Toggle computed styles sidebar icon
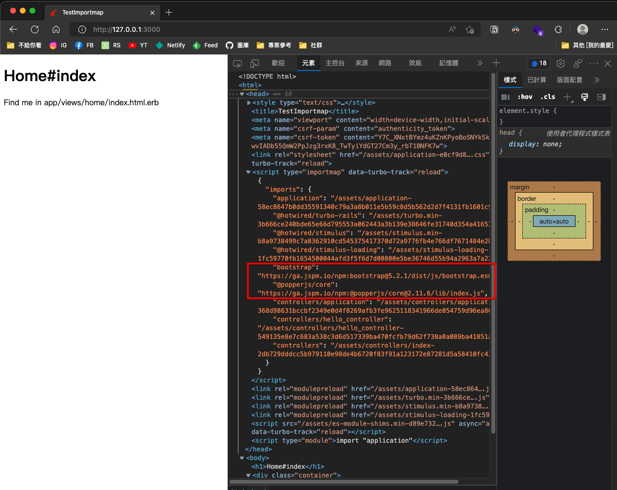617x490 pixels. (x=602, y=97)
